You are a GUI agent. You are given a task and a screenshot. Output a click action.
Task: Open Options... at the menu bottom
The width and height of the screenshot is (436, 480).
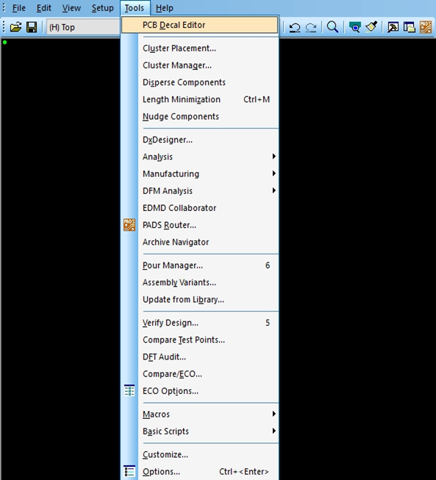tap(200, 472)
